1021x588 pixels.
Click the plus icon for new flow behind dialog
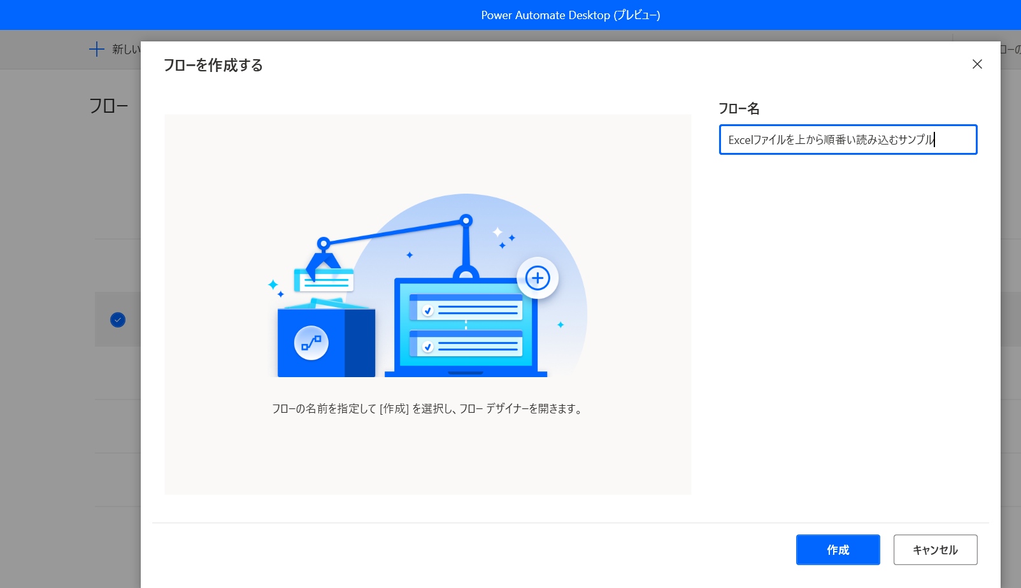tap(96, 49)
